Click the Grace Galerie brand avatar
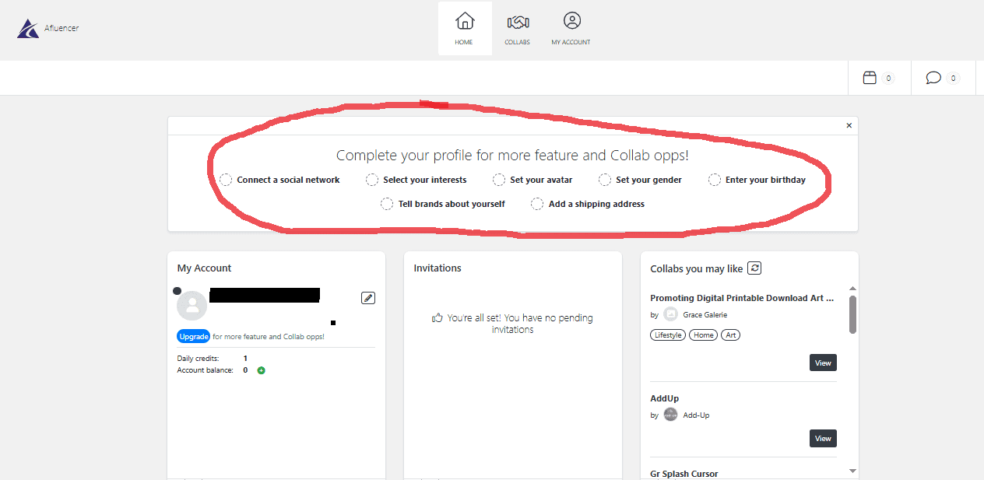The image size is (984, 480). [x=670, y=314]
